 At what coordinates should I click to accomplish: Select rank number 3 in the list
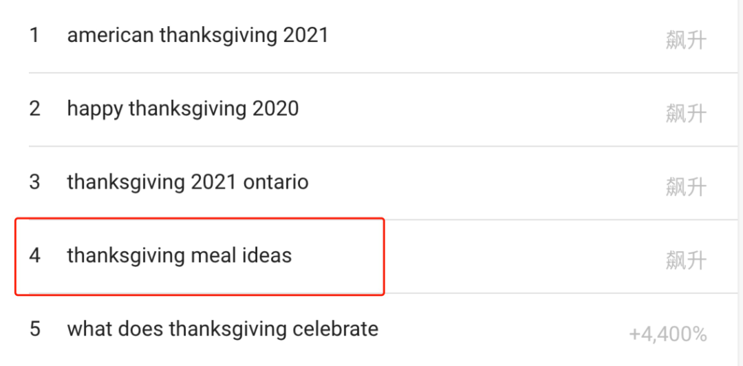click(34, 182)
